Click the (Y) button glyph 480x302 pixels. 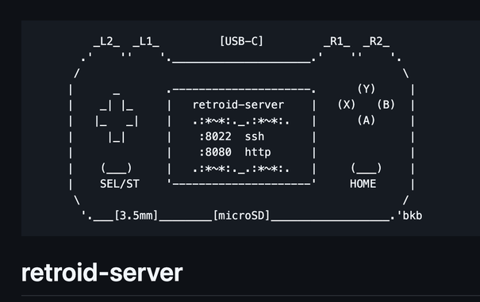366,89
